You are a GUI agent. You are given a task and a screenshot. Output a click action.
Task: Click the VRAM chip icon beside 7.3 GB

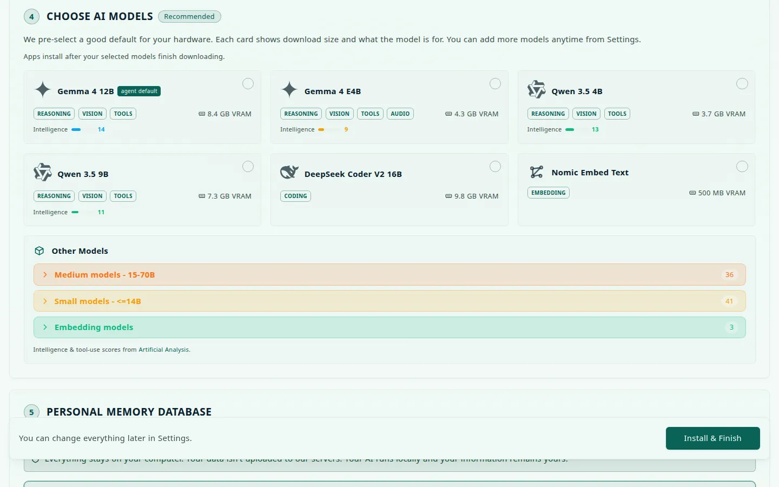point(202,196)
